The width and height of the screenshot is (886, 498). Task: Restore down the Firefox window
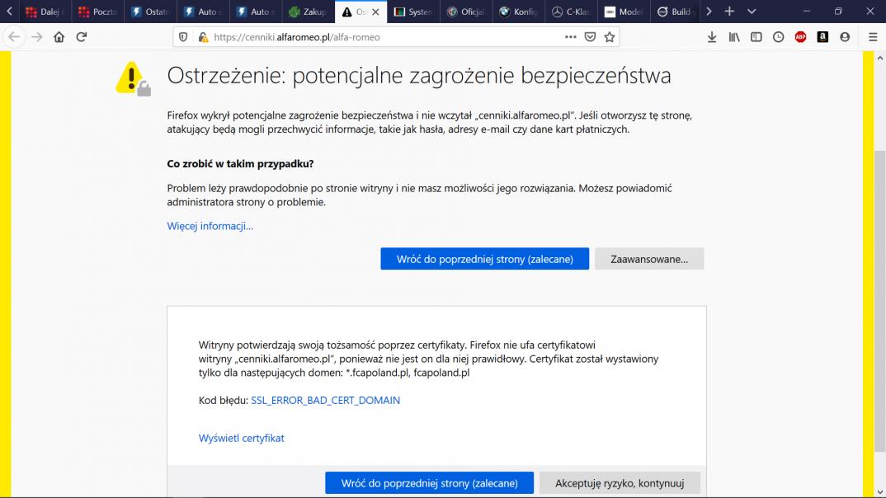pos(838,12)
